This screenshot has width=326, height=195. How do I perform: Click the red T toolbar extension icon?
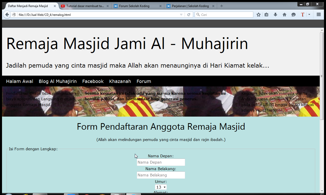tap(303, 15)
